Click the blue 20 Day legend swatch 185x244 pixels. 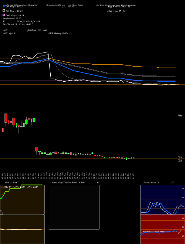coord(4,6)
